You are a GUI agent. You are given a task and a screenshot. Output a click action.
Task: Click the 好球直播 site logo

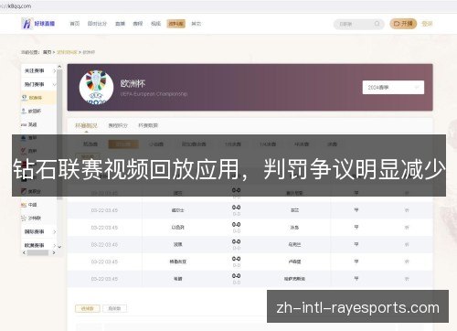point(38,24)
